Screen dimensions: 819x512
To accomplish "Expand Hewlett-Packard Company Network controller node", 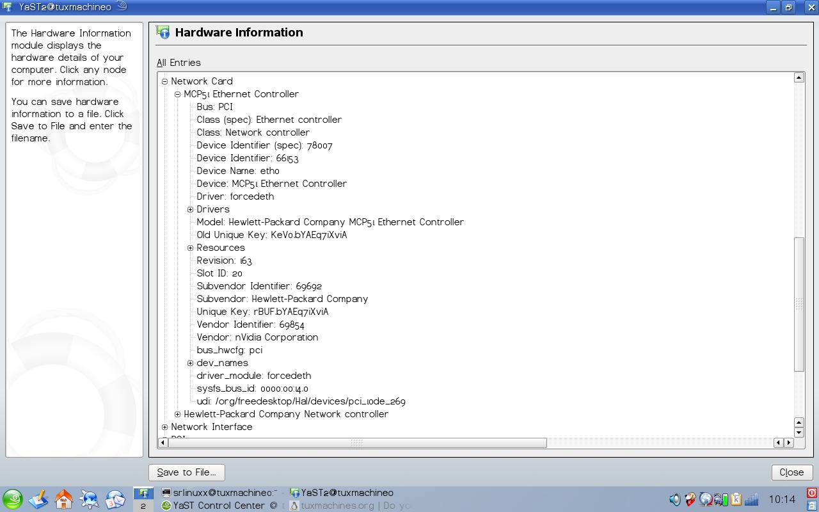I will coord(178,414).
